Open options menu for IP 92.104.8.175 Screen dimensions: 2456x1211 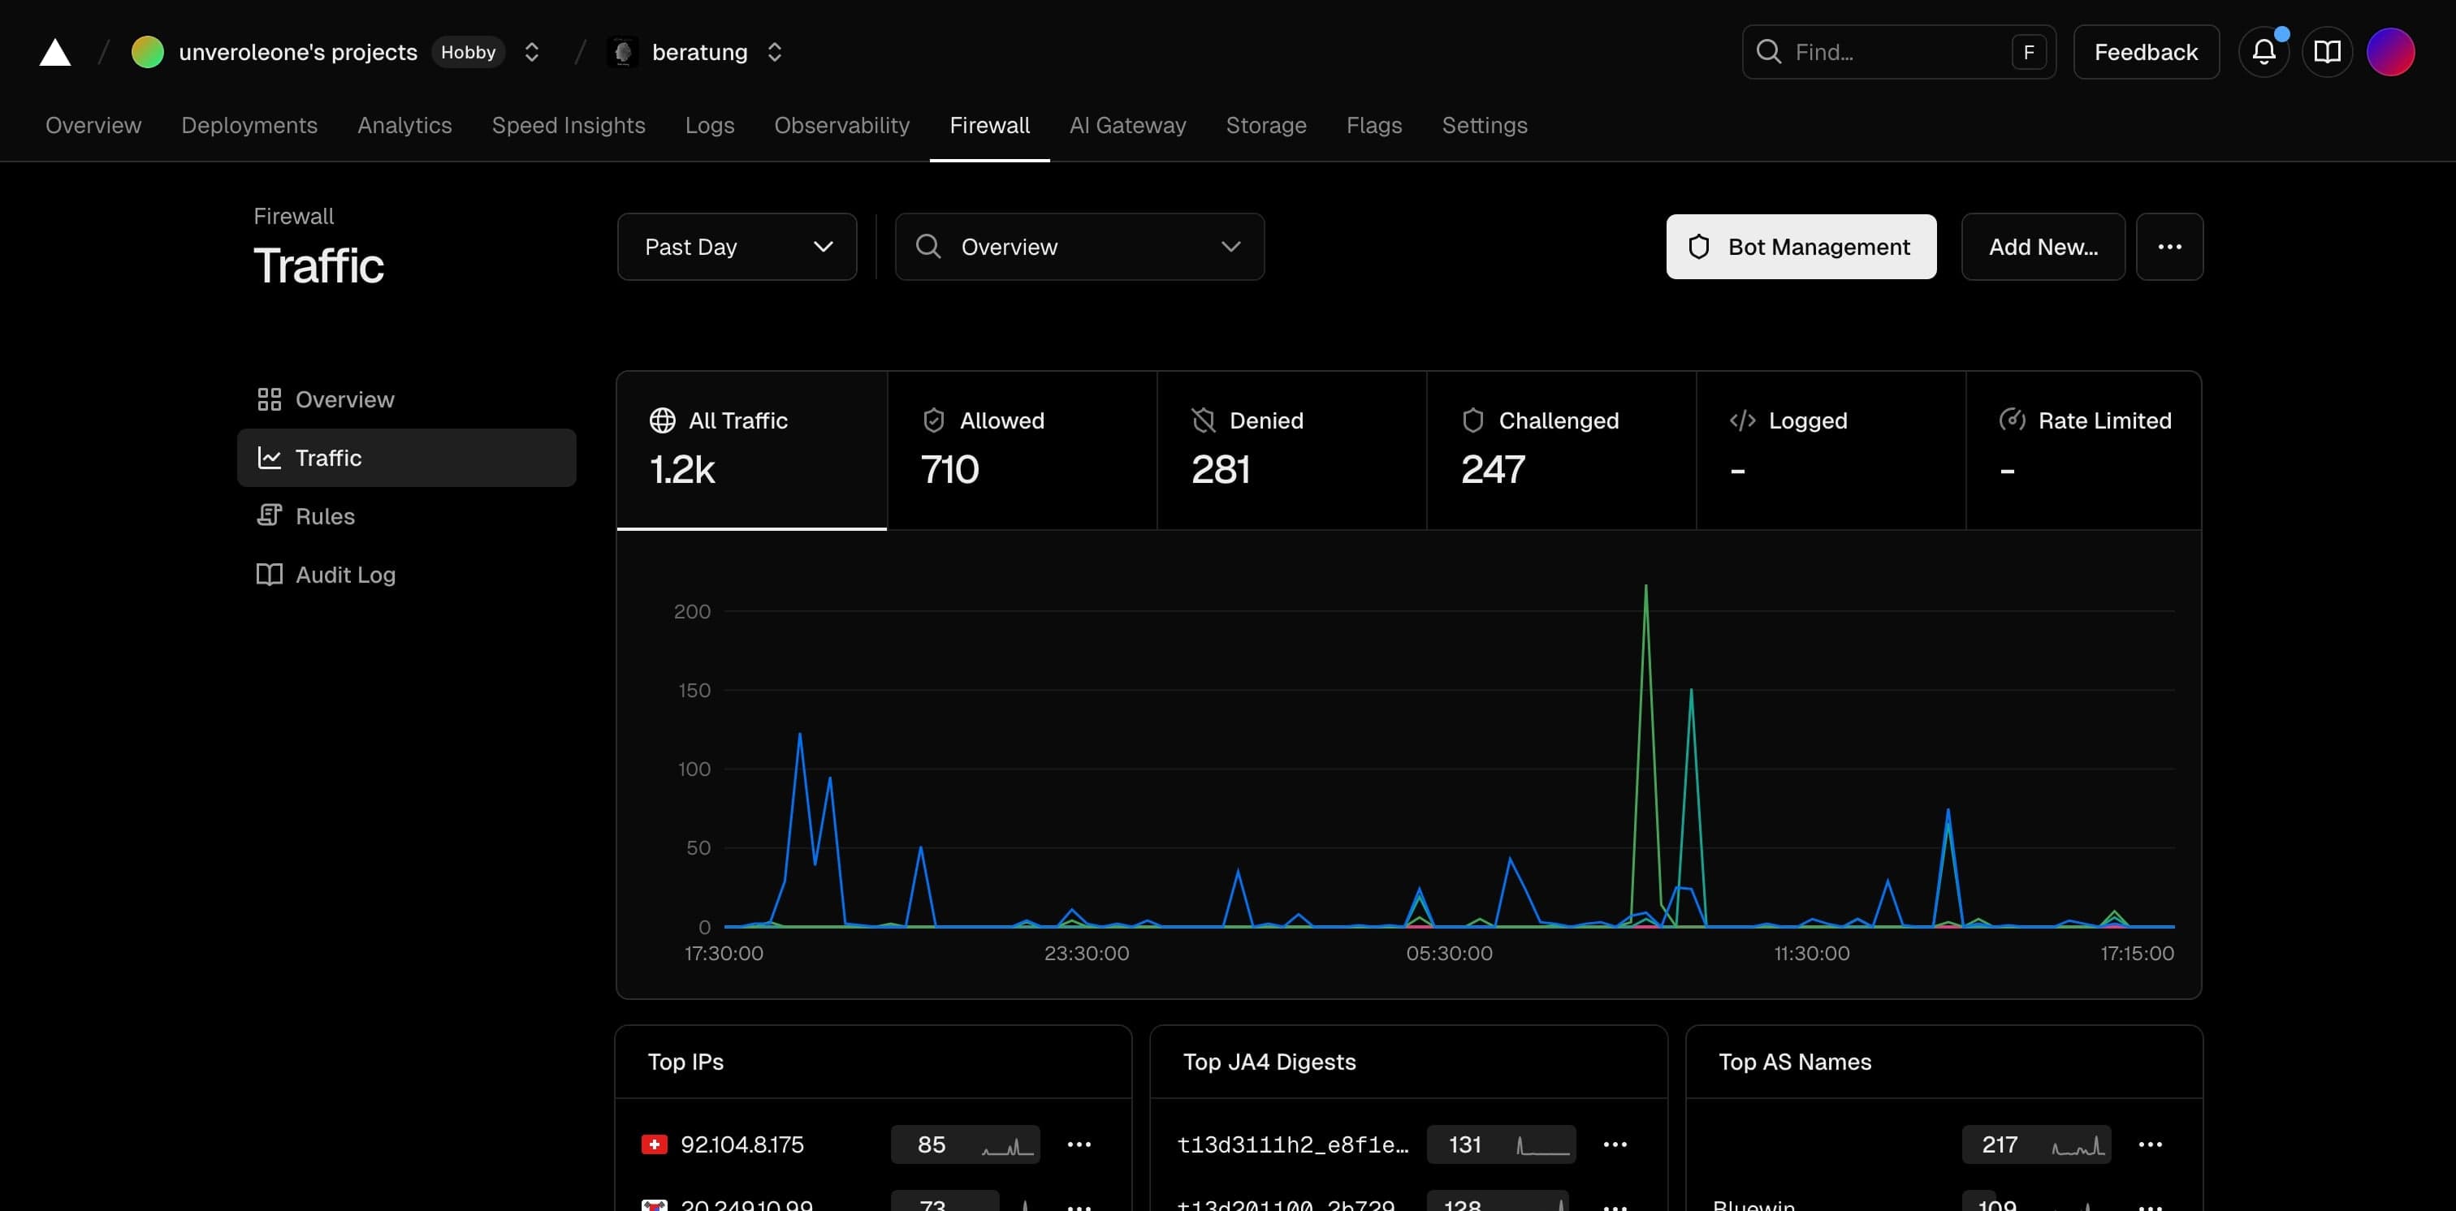(1079, 1144)
